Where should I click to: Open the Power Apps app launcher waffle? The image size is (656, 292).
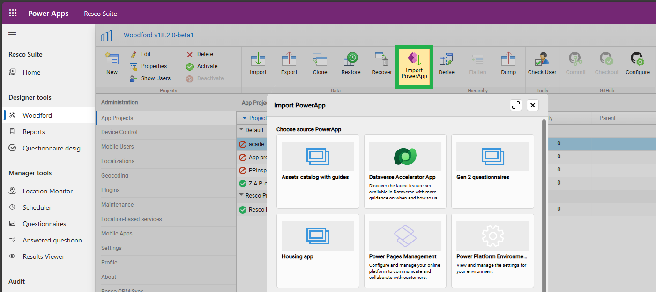tap(13, 13)
